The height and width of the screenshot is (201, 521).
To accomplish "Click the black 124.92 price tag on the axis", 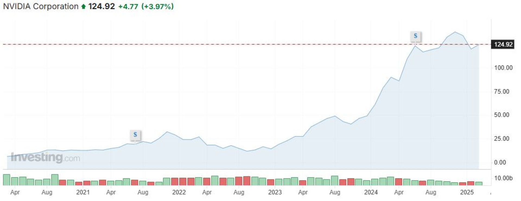I will coord(503,44).
